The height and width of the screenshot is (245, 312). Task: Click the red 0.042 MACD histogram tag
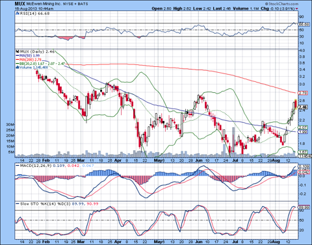click(303, 172)
